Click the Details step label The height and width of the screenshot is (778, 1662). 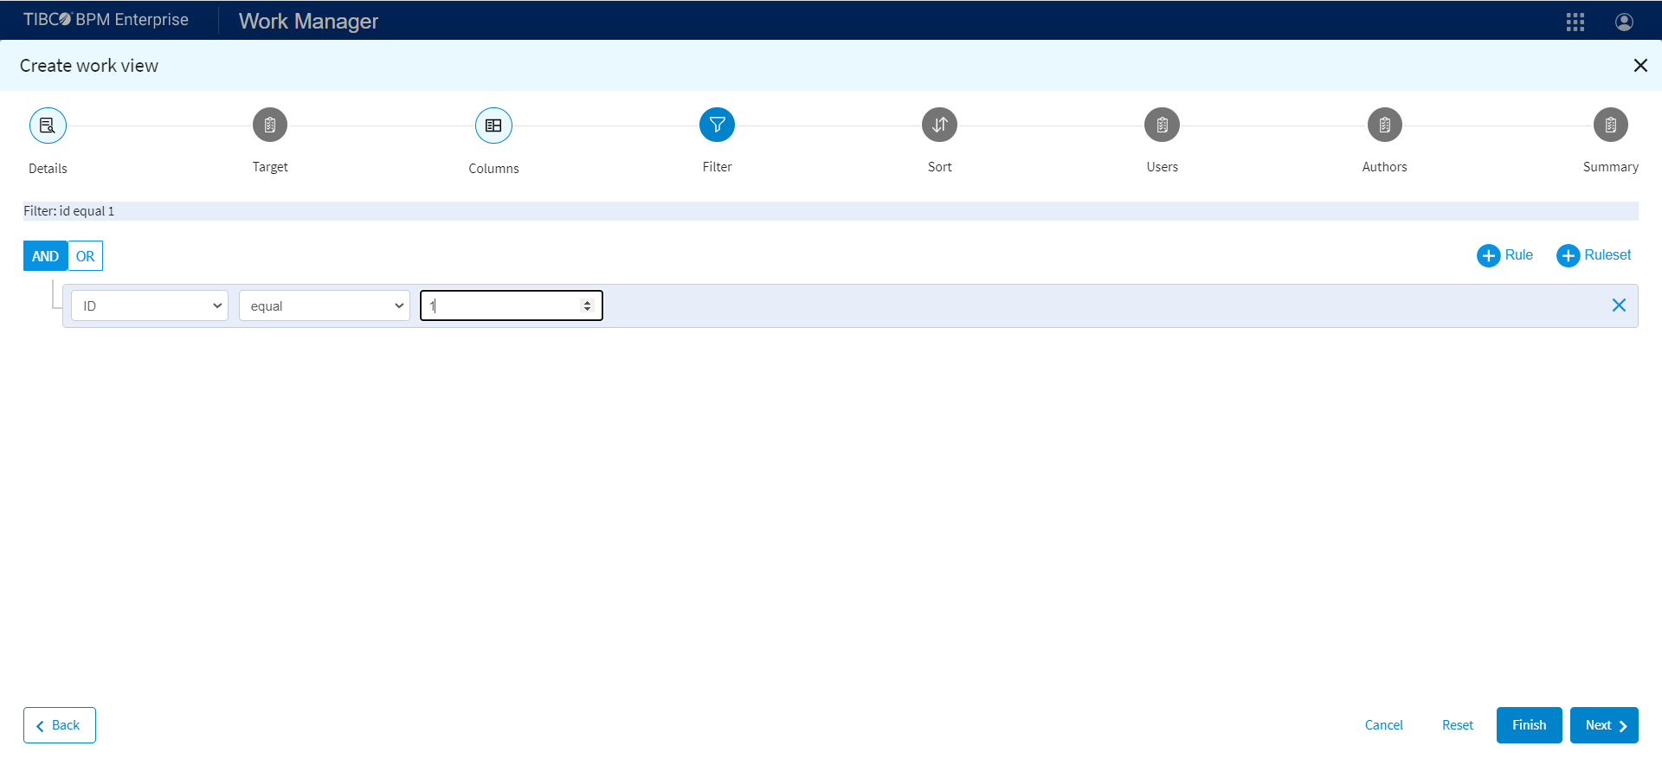(x=48, y=169)
